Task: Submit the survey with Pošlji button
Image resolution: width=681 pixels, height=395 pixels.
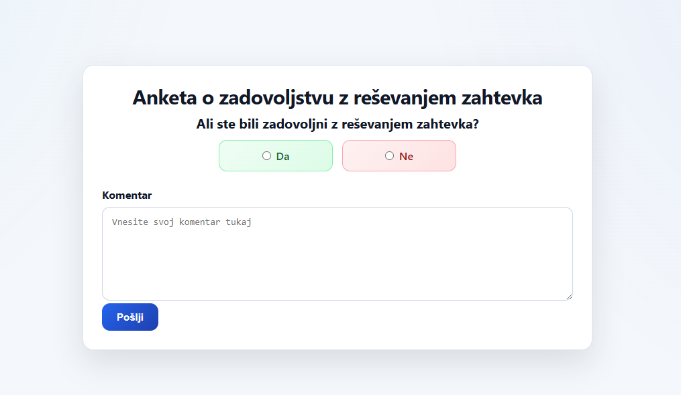Action: 130,317
